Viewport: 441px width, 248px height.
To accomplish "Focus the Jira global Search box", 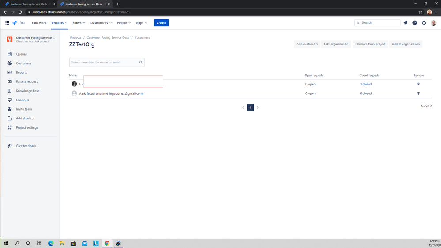I will [x=377, y=23].
